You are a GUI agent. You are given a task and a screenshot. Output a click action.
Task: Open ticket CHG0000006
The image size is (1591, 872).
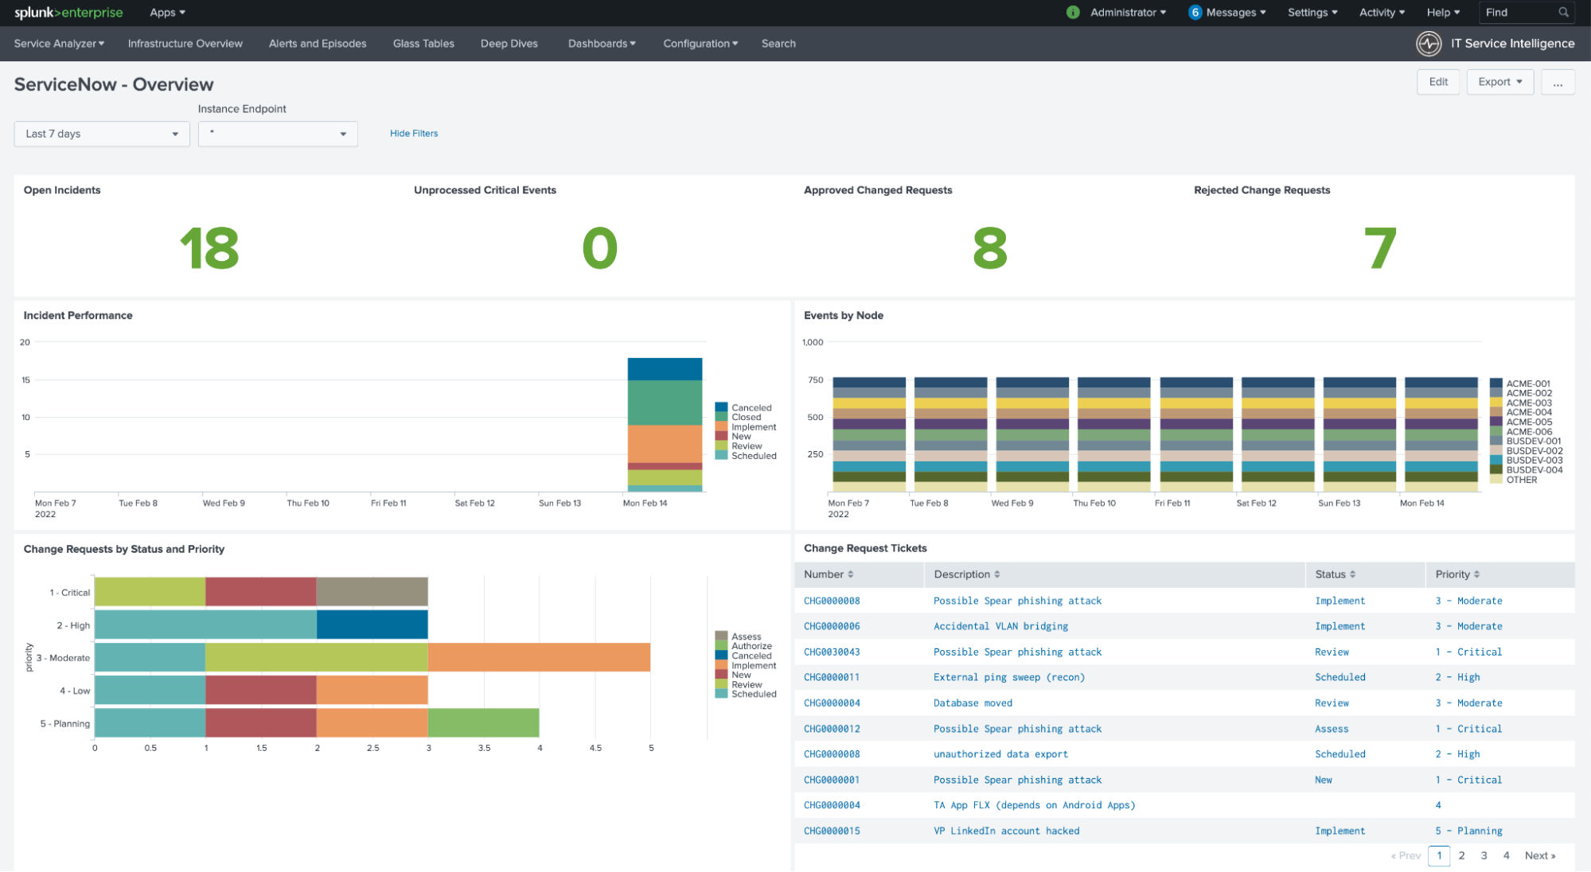832,626
